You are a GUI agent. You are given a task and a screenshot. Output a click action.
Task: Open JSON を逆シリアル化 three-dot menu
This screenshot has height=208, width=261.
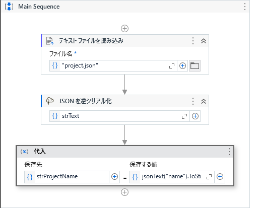[x=193, y=101]
